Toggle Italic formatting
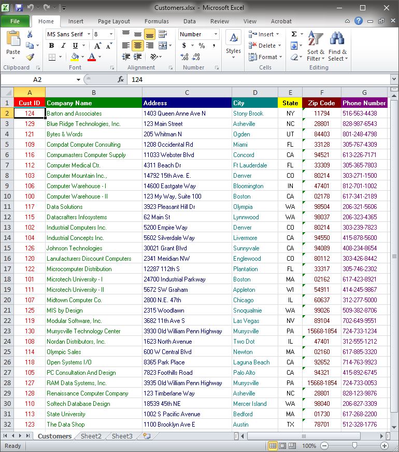The width and height of the screenshot is (399, 452). point(62,46)
